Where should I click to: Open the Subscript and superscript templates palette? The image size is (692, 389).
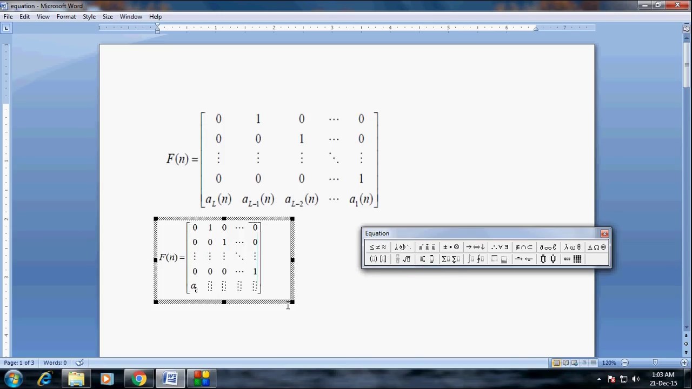click(x=427, y=259)
